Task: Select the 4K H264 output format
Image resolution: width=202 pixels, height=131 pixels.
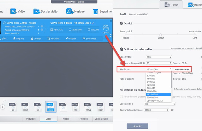Action: [38, 107]
